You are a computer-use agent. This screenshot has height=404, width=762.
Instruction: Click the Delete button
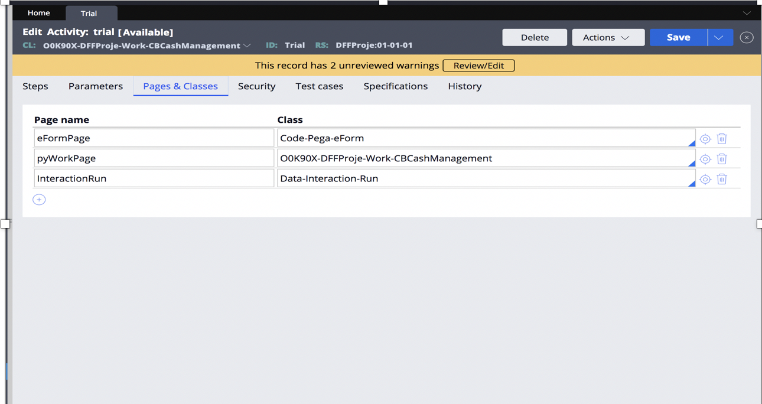pos(535,37)
